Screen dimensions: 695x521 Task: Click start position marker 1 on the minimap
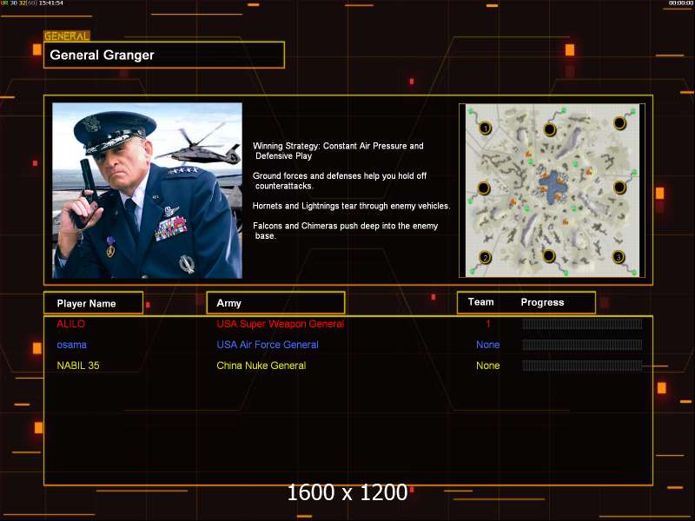[485, 129]
